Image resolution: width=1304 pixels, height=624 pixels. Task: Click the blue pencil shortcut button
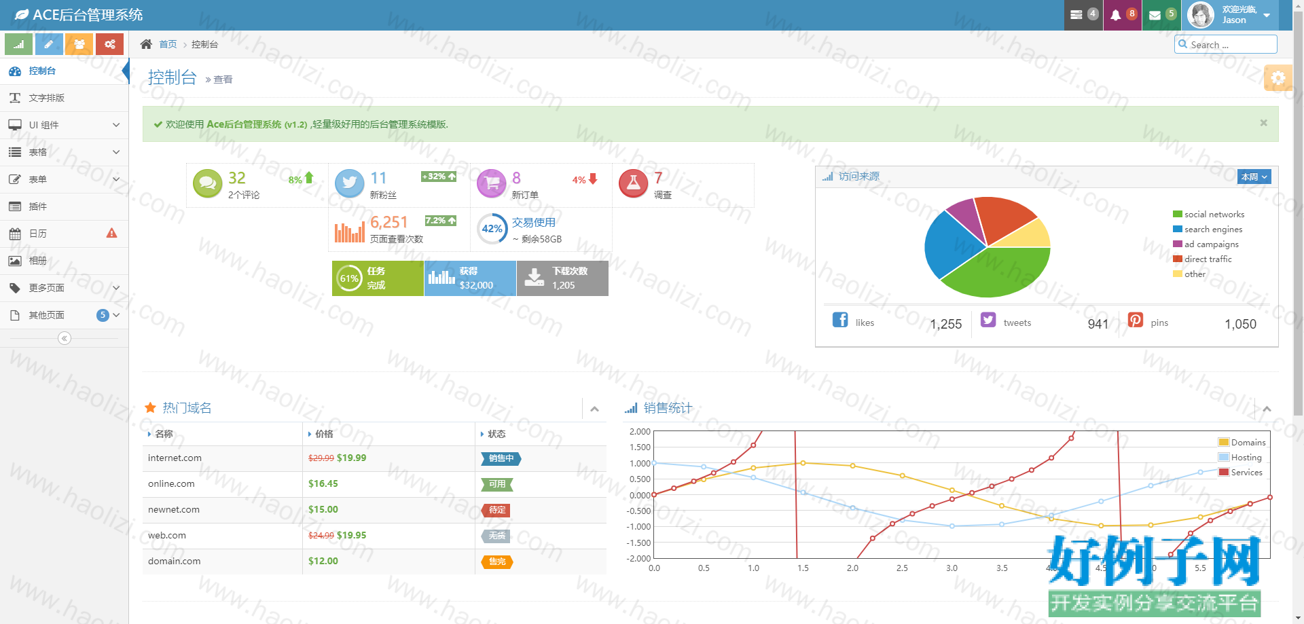(x=49, y=44)
